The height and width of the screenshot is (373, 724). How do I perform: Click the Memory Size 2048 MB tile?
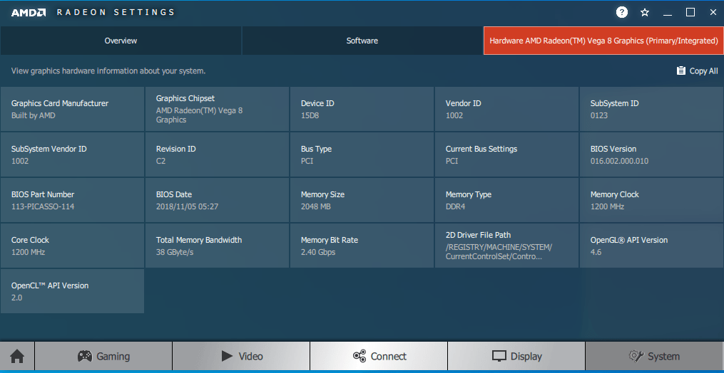point(362,200)
